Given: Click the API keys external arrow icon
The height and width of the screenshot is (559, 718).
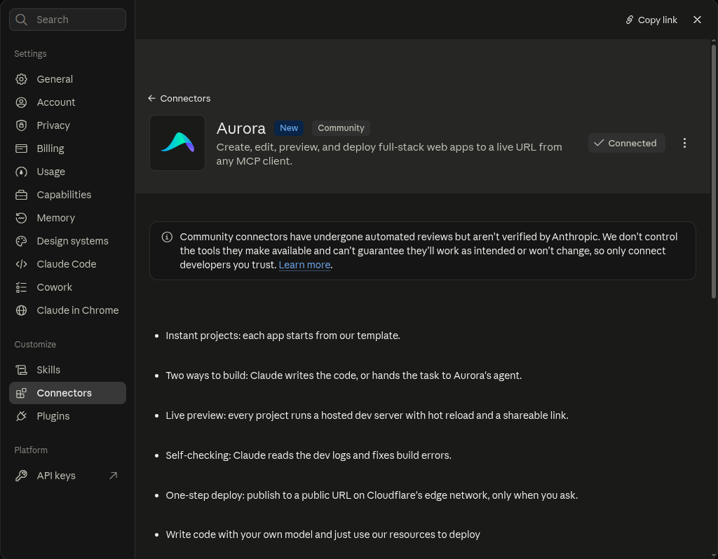Looking at the screenshot, I should click(x=113, y=476).
